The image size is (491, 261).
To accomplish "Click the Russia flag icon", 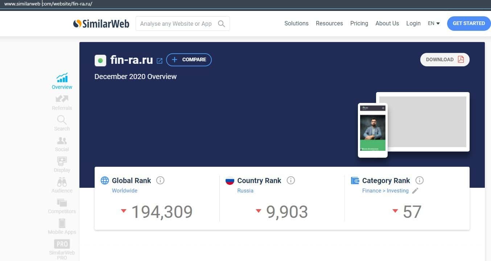I will point(230,181).
